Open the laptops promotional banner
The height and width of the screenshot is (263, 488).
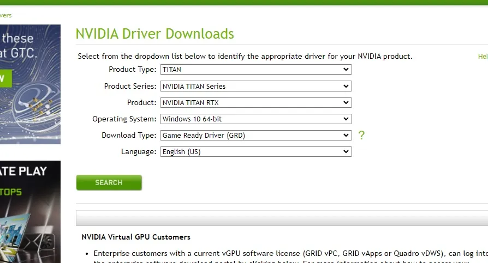click(x=30, y=212)
